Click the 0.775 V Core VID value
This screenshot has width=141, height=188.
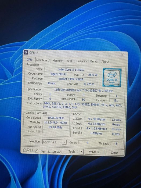coord(89,84)
